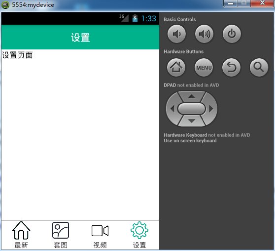Lower the emulator volume with the volume-down button
The height and width of the screenshot is (251, 275).
[x=176, y=34]
